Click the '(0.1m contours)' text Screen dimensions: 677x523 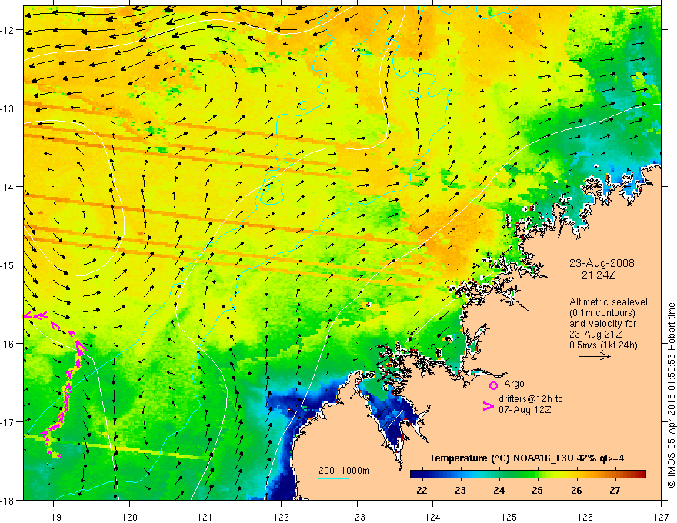click(x=602, y=313)
